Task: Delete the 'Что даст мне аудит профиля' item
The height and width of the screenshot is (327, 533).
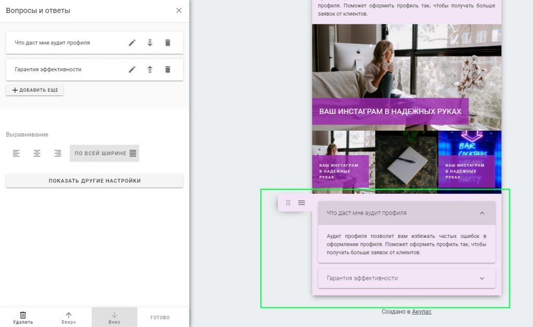Action: click(x=168, y=43)
